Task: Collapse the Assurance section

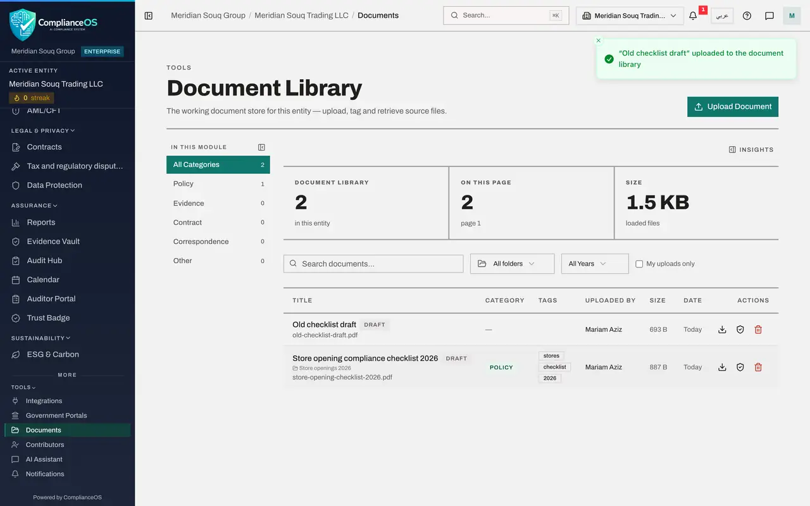Action: click(34, 206)
